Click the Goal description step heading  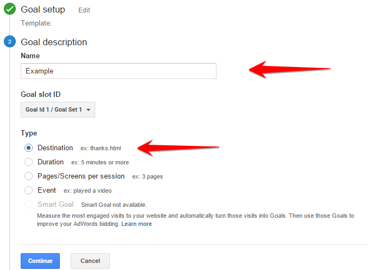coord(54,42)
